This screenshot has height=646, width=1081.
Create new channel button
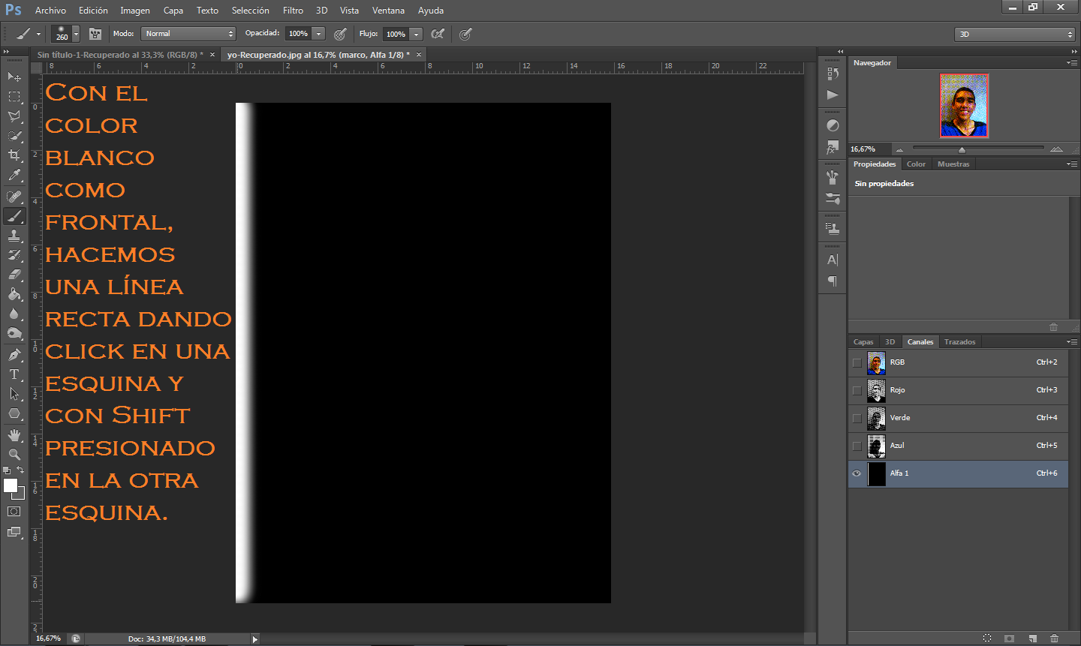[1033, 638]
